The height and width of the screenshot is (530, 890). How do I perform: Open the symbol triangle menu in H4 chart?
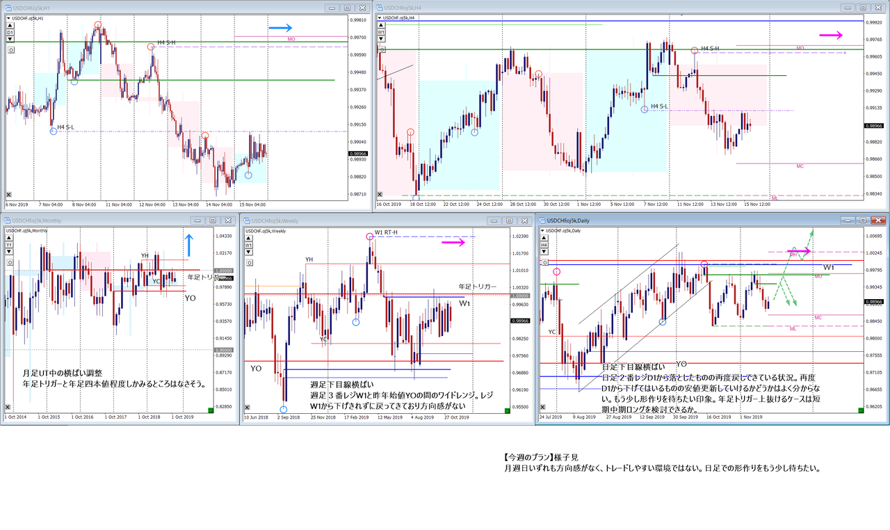(379, 17)
